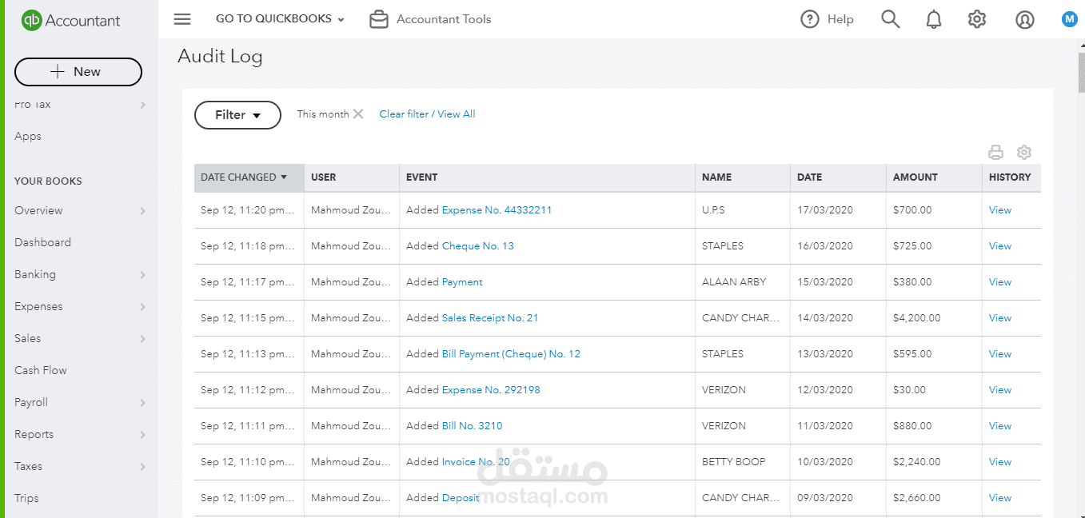Click Clear filter / View All link
Screen dimensions: 1085x518
pyautogui.click(x=427, y=114)
